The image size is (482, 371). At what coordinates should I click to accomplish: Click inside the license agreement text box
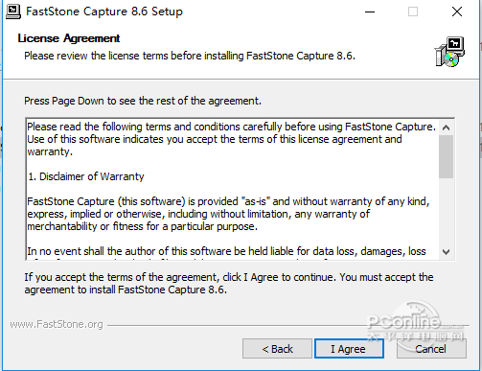pyautogui.click(x=233, y=189)
